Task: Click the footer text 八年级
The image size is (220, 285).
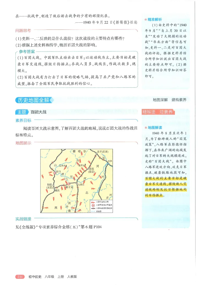Action: pos(50,277)
